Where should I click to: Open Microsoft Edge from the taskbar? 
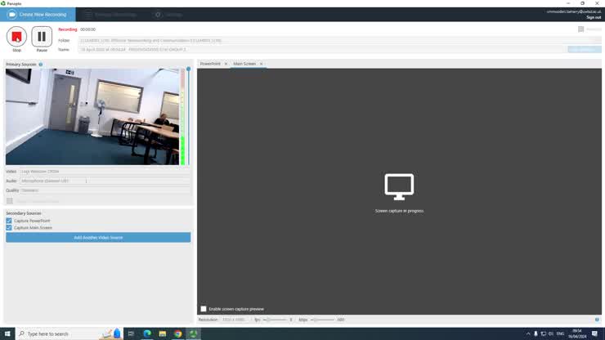(x=147, y=333)
